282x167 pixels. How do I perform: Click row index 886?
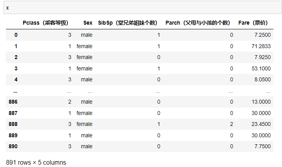[x=13, y=102]
